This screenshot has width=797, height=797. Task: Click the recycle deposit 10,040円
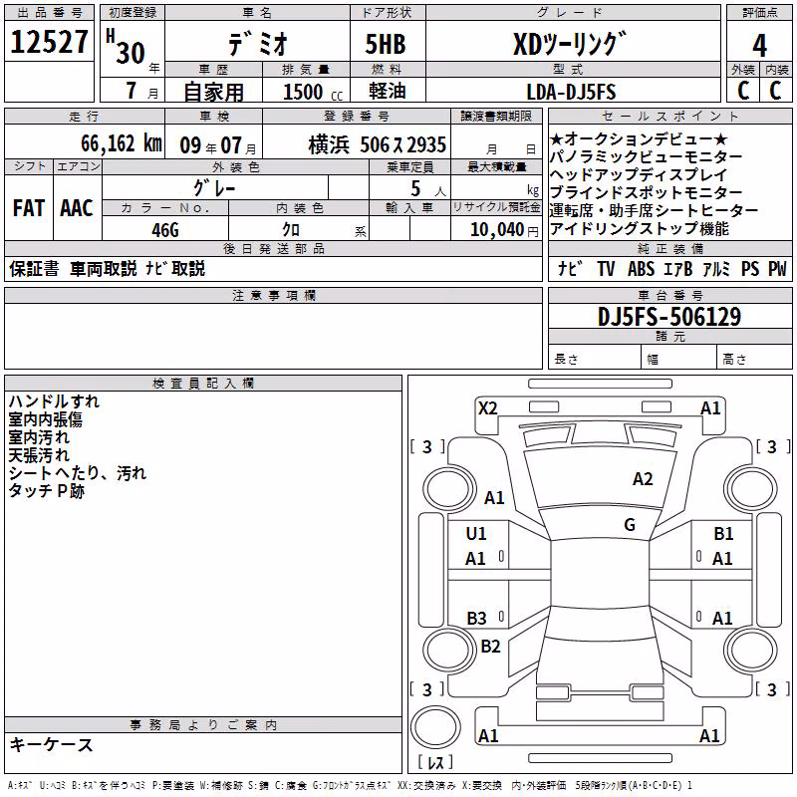point(504,230)
